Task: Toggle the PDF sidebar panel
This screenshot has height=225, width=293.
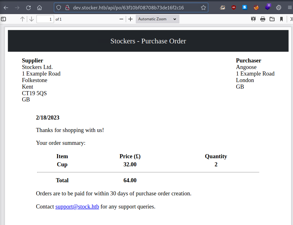Action: [3, 19]
